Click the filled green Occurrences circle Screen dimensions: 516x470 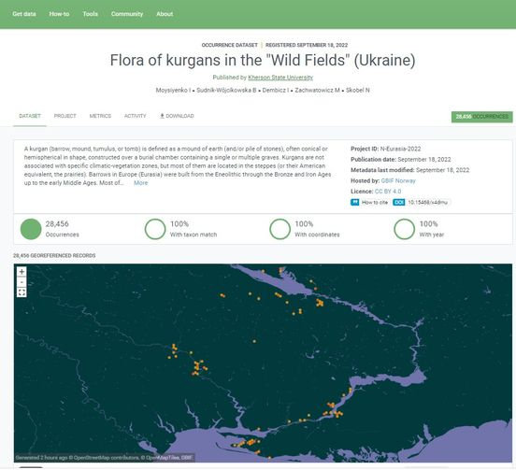31,229
